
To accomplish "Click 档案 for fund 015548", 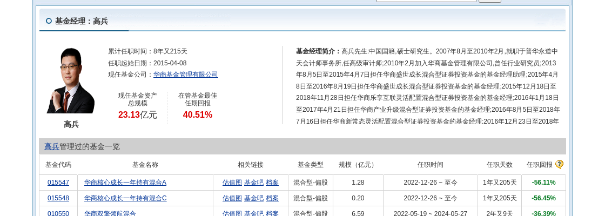I will (272, 198).
